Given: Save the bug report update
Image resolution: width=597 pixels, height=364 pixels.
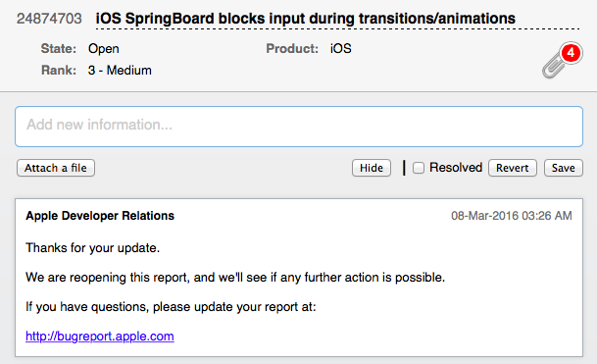Looking at the screenshot, I should coord(563,168).
